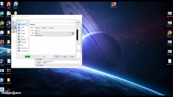Open the Machine menu in VirtualBox Manager
173x97 pixels.
(17, 19)
